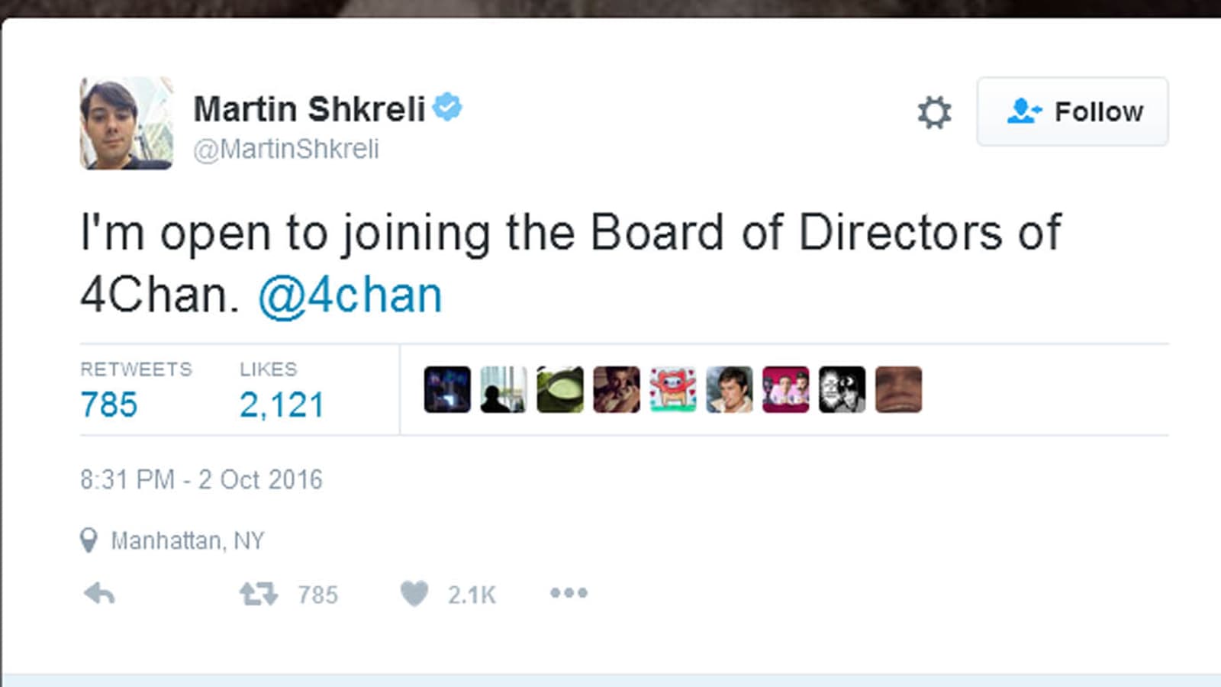
Task: Open the @4chan mention link
Action: 350,295
